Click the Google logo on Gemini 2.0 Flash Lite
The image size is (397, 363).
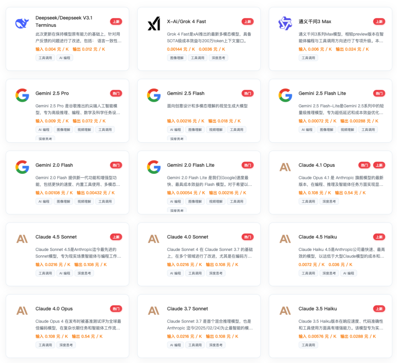154,167
